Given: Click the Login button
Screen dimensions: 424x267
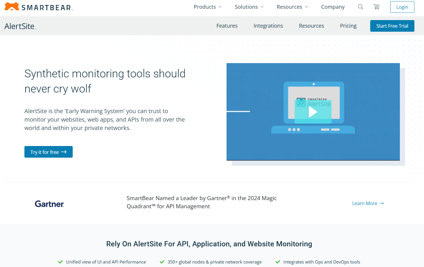Looking at the screenshot, I should point(402,7).
